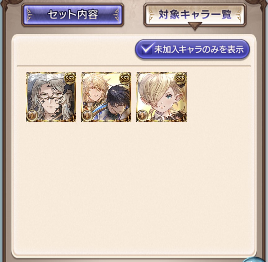Click SSR badge on blonde pointed-ear character
Image resolution: width=268 pixels, height=262 pixels.
click(181, 78)
